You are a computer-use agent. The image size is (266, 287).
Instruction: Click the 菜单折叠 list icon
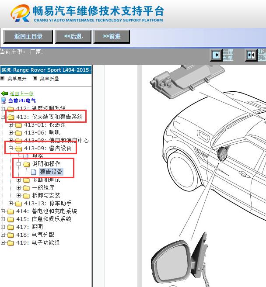point(35,79)
